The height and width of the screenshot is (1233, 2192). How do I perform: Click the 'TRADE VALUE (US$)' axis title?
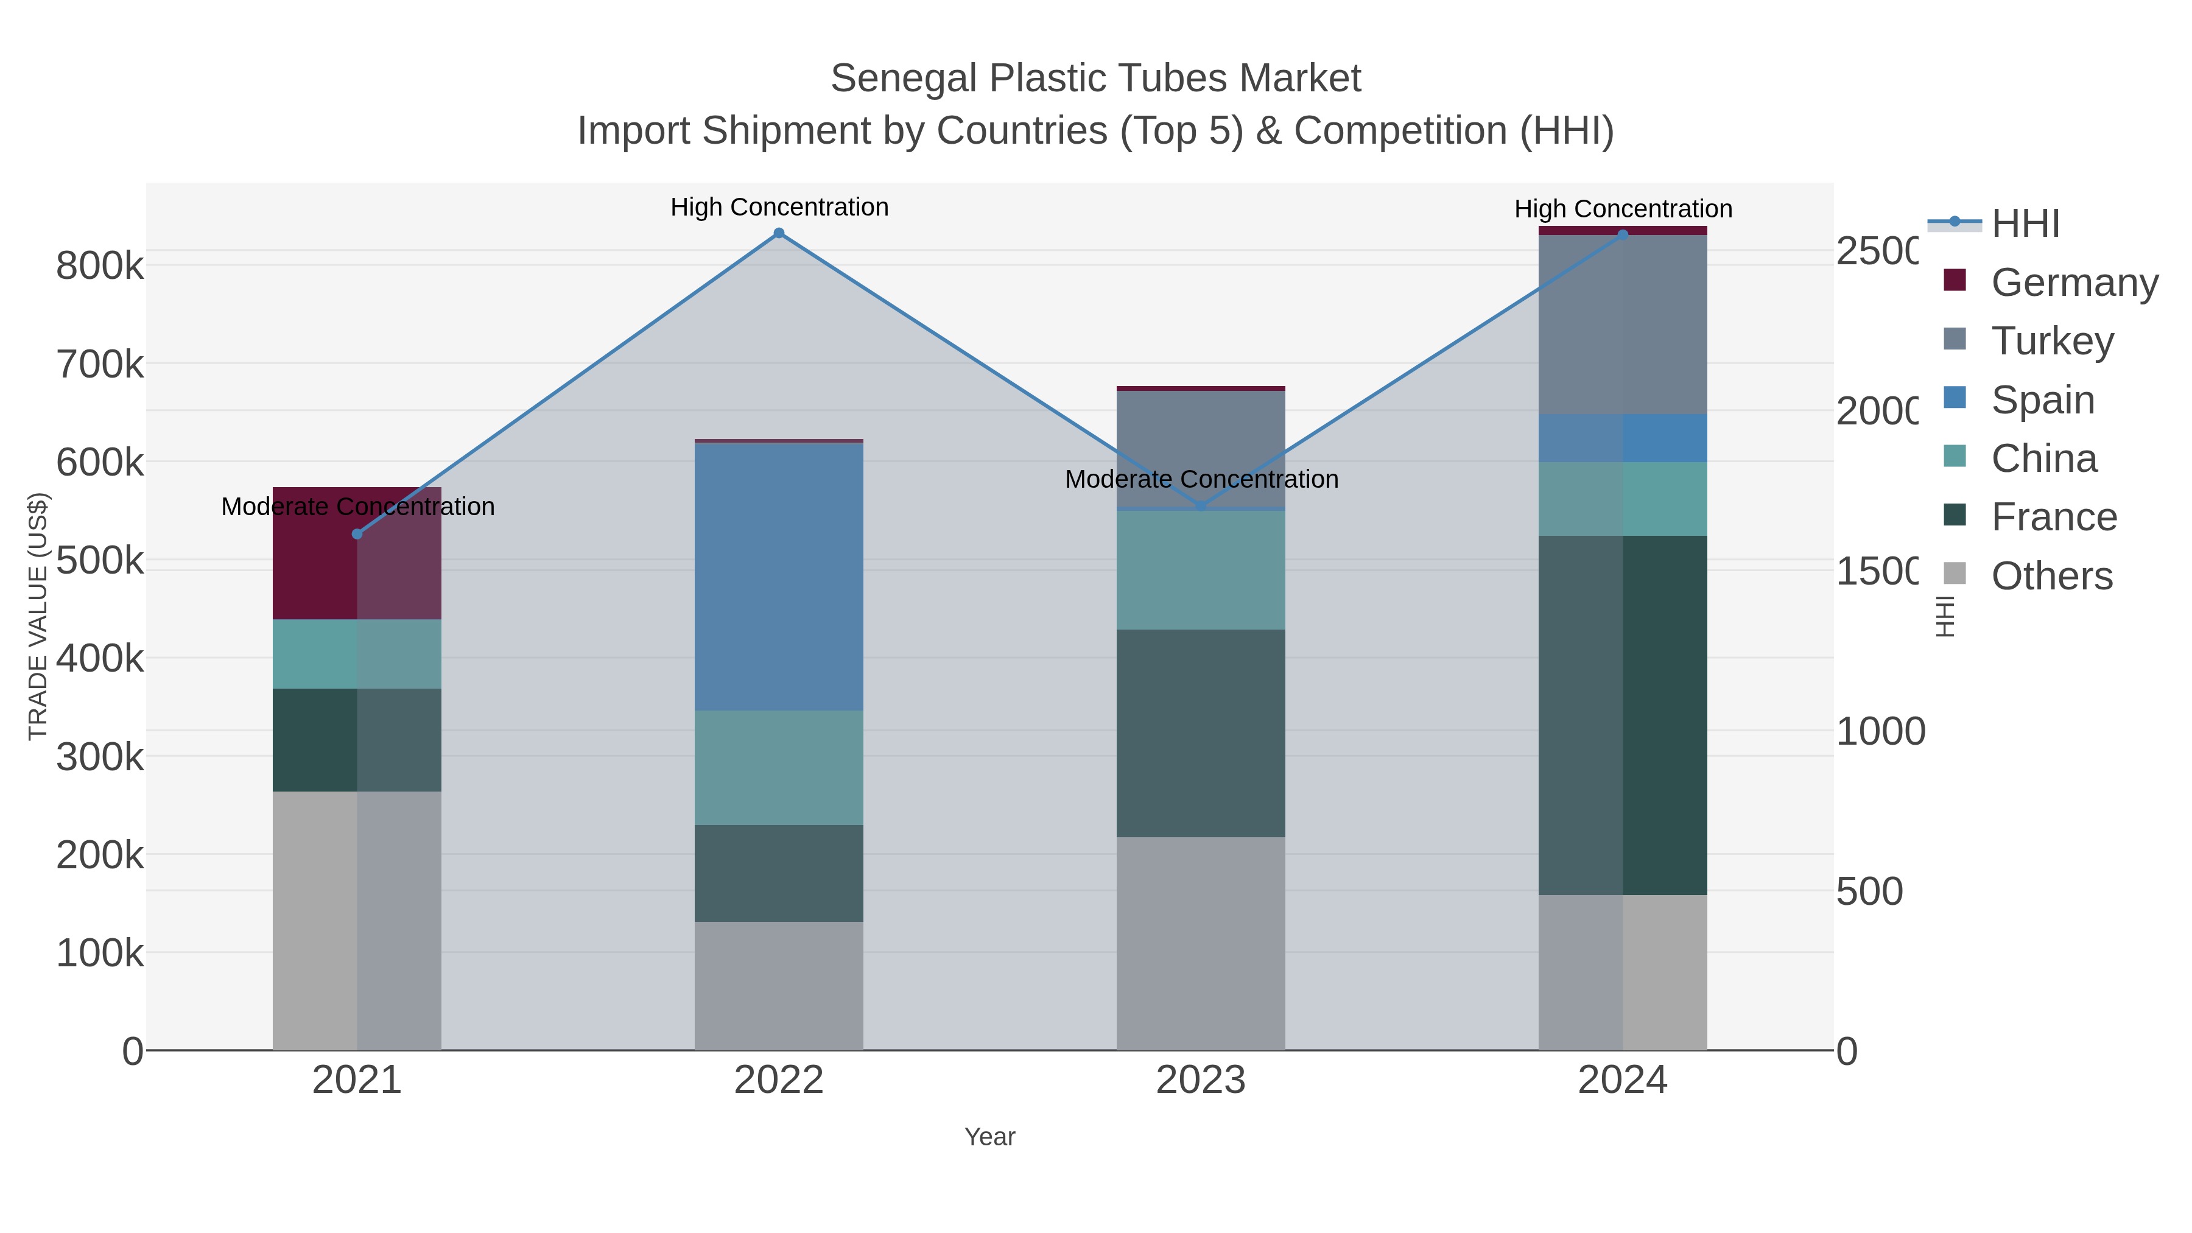click(37, 616)
